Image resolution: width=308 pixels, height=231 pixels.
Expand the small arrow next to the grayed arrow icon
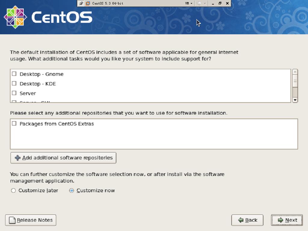coord(205,3)
